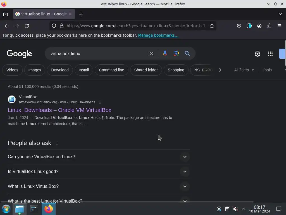
Task: Show desktop button in taskbar
Action: pyautogui.click(x=279, y=209)
